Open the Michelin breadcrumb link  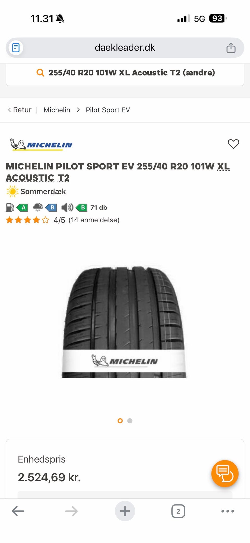[57, 110]
